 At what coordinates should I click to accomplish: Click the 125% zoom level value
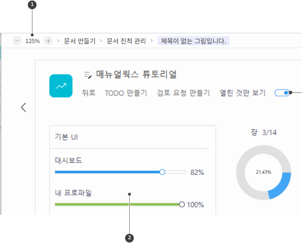[32, 41]
